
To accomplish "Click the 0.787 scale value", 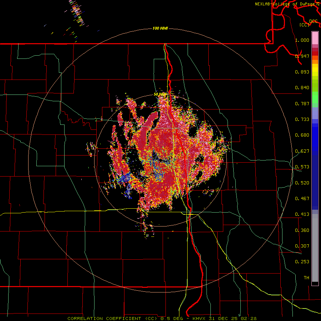I will tap(302, 103).
